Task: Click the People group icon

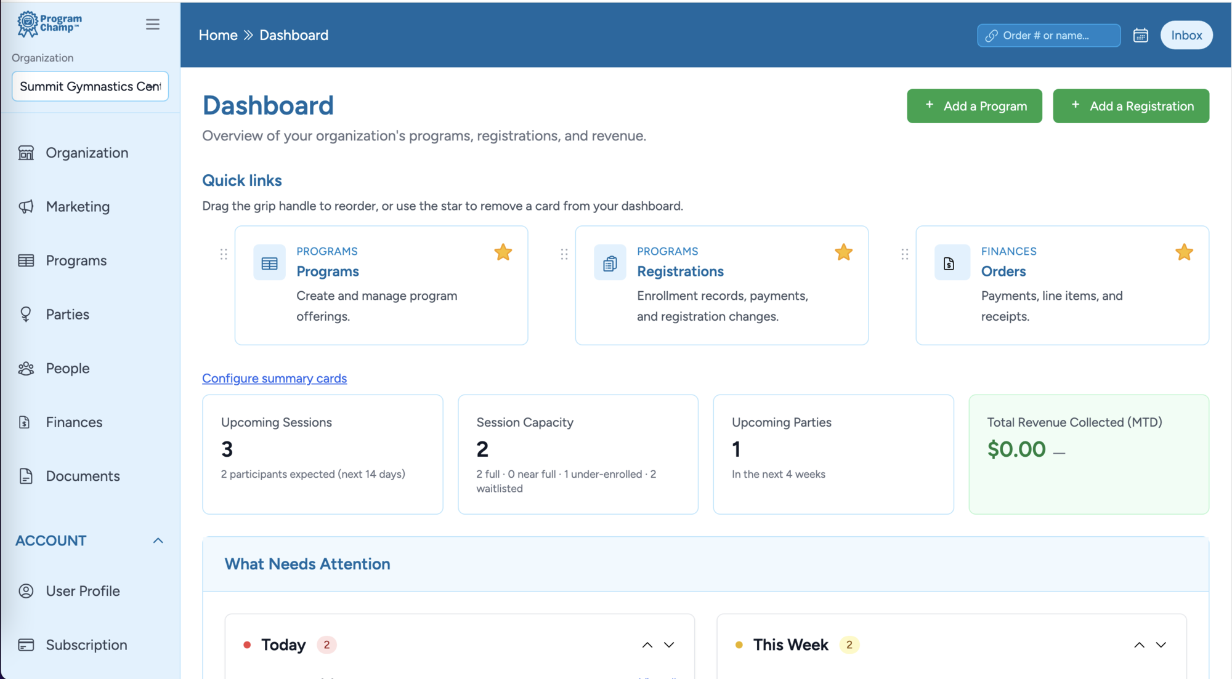Action: [x=26, y=368]
